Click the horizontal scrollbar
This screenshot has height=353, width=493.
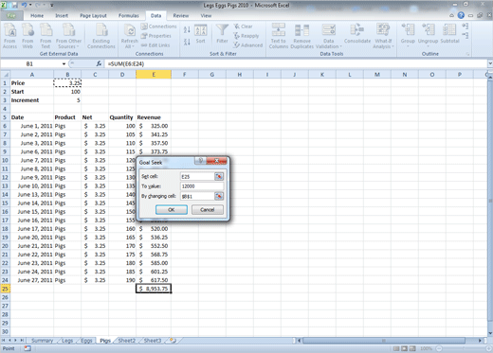pos(384,341)
